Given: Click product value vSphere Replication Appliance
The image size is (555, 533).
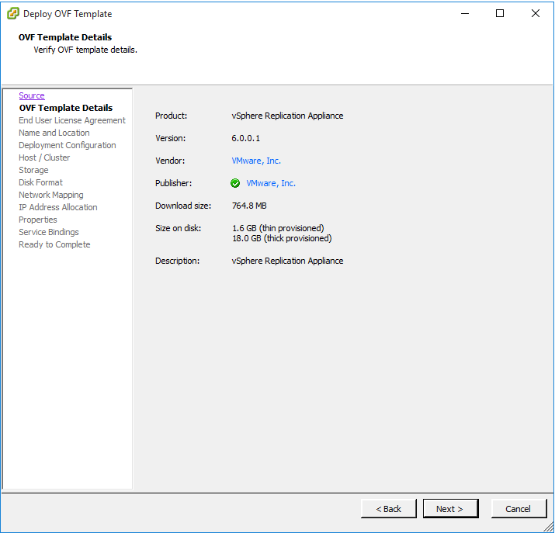Looking at the screenshot, I should pos(287,116).
